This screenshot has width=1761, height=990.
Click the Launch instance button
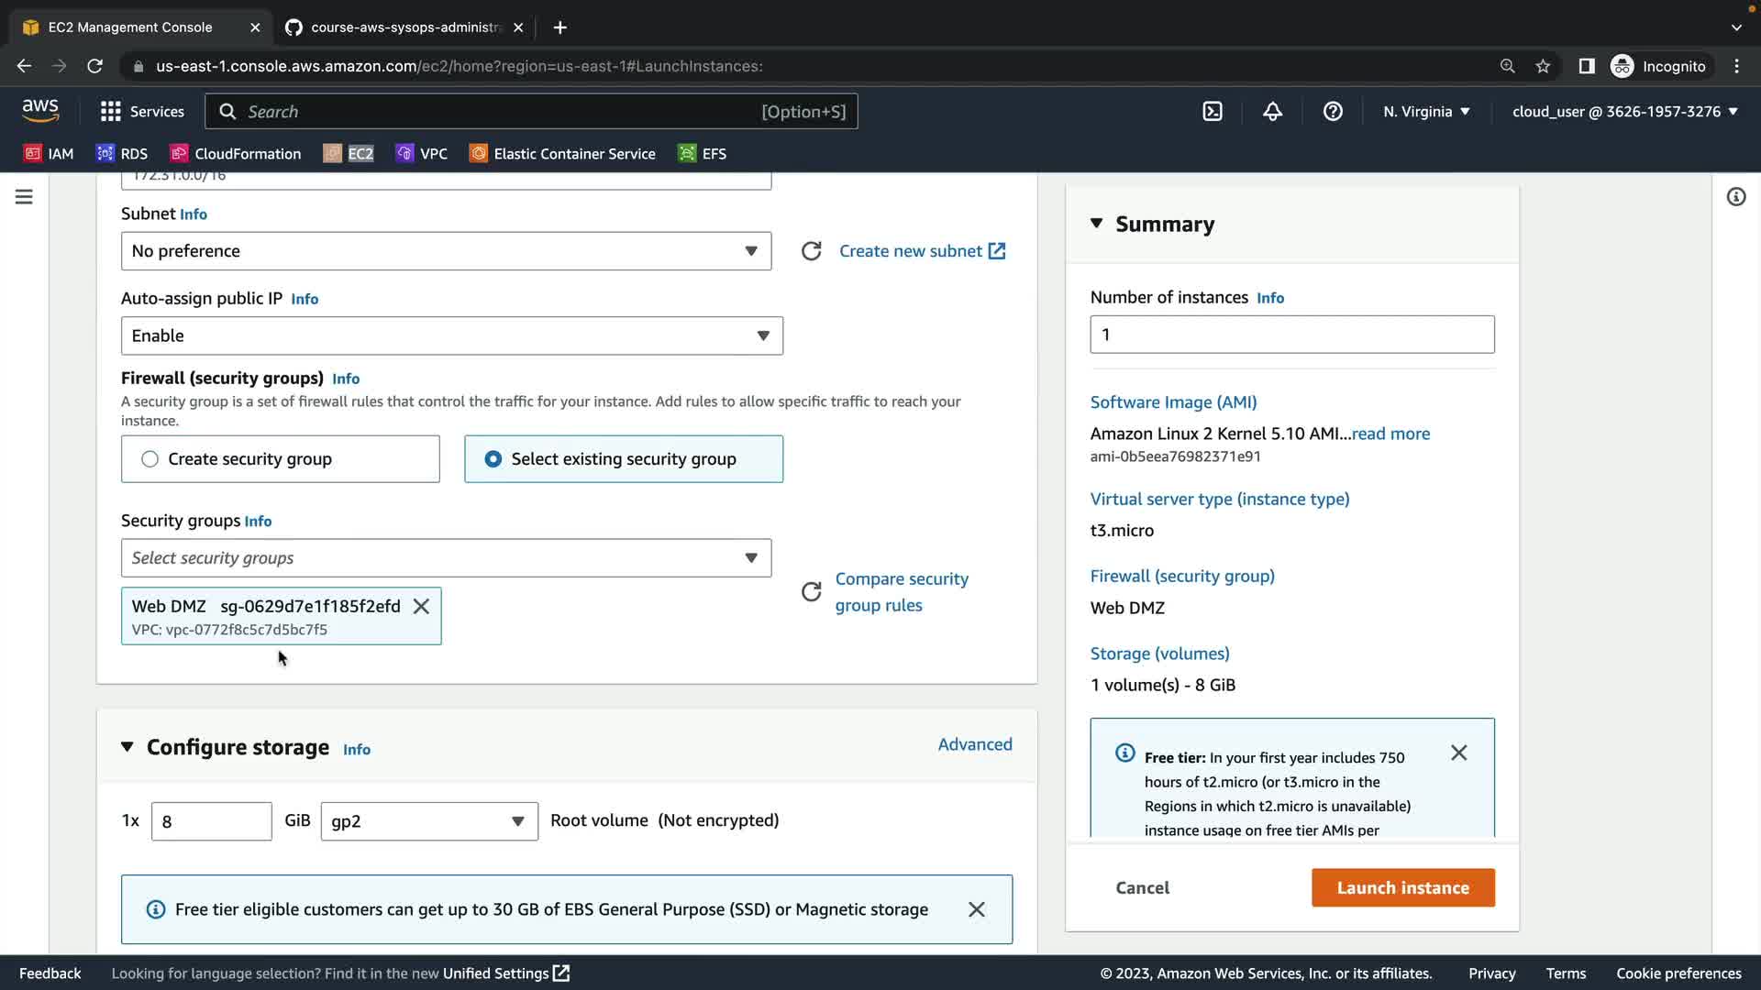pos(1402,887)
